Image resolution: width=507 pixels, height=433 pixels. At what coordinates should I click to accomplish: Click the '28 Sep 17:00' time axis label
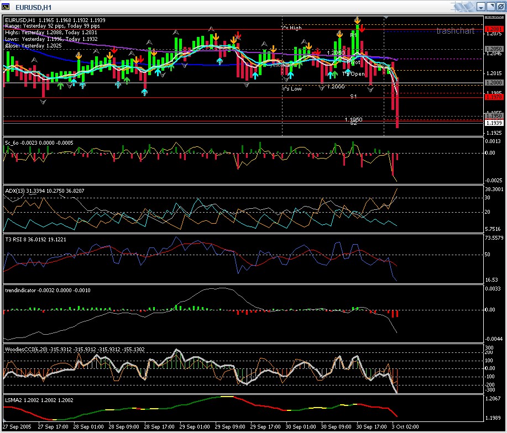point(159,426)
